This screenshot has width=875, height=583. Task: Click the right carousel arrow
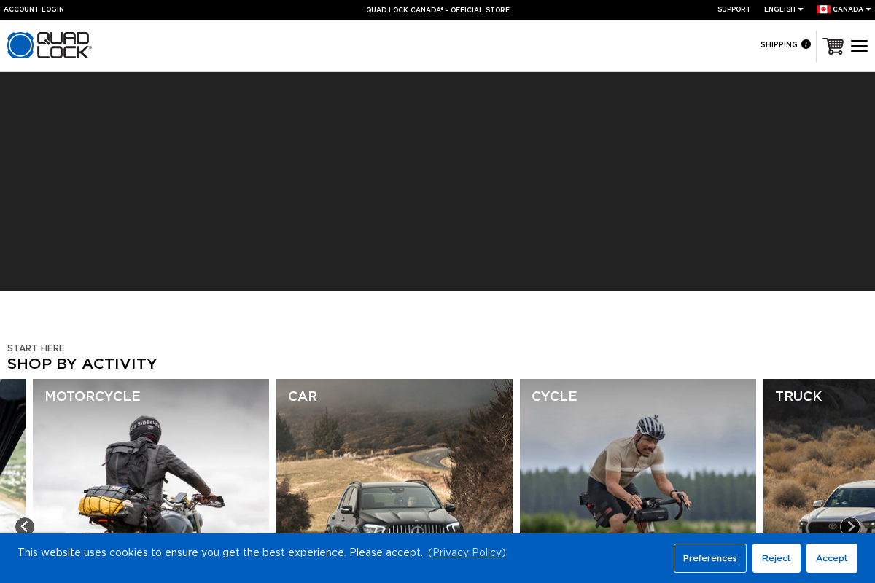coord(850,526)
